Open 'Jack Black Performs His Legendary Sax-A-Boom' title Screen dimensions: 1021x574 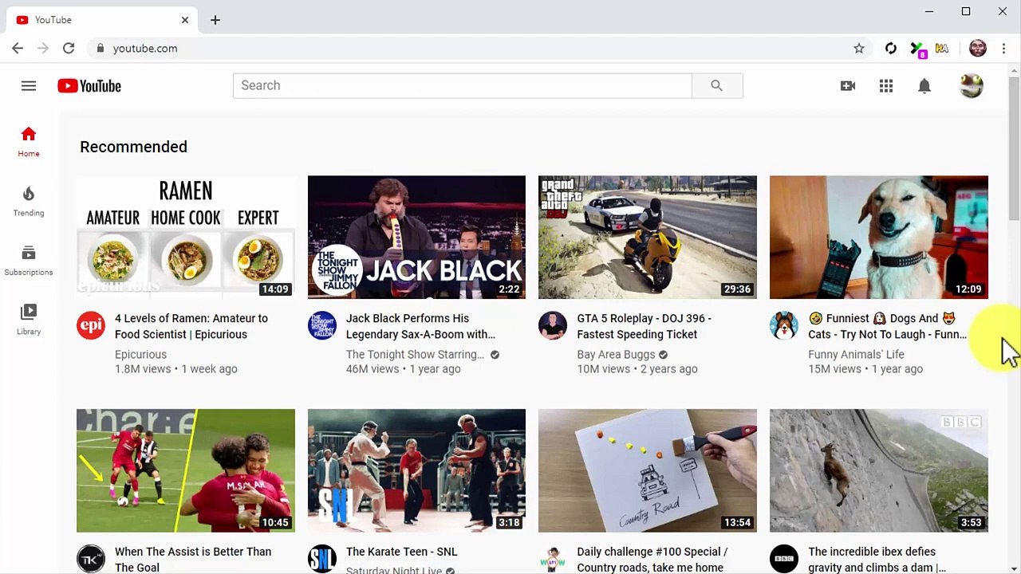click(421, 326)
